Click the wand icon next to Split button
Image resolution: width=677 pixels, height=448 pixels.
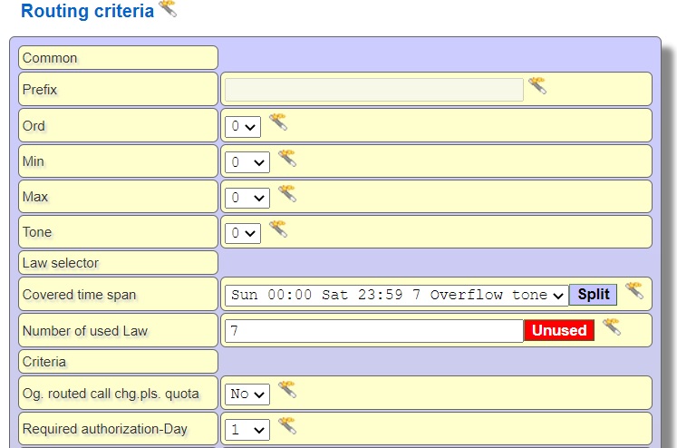(x=633, y=290)
